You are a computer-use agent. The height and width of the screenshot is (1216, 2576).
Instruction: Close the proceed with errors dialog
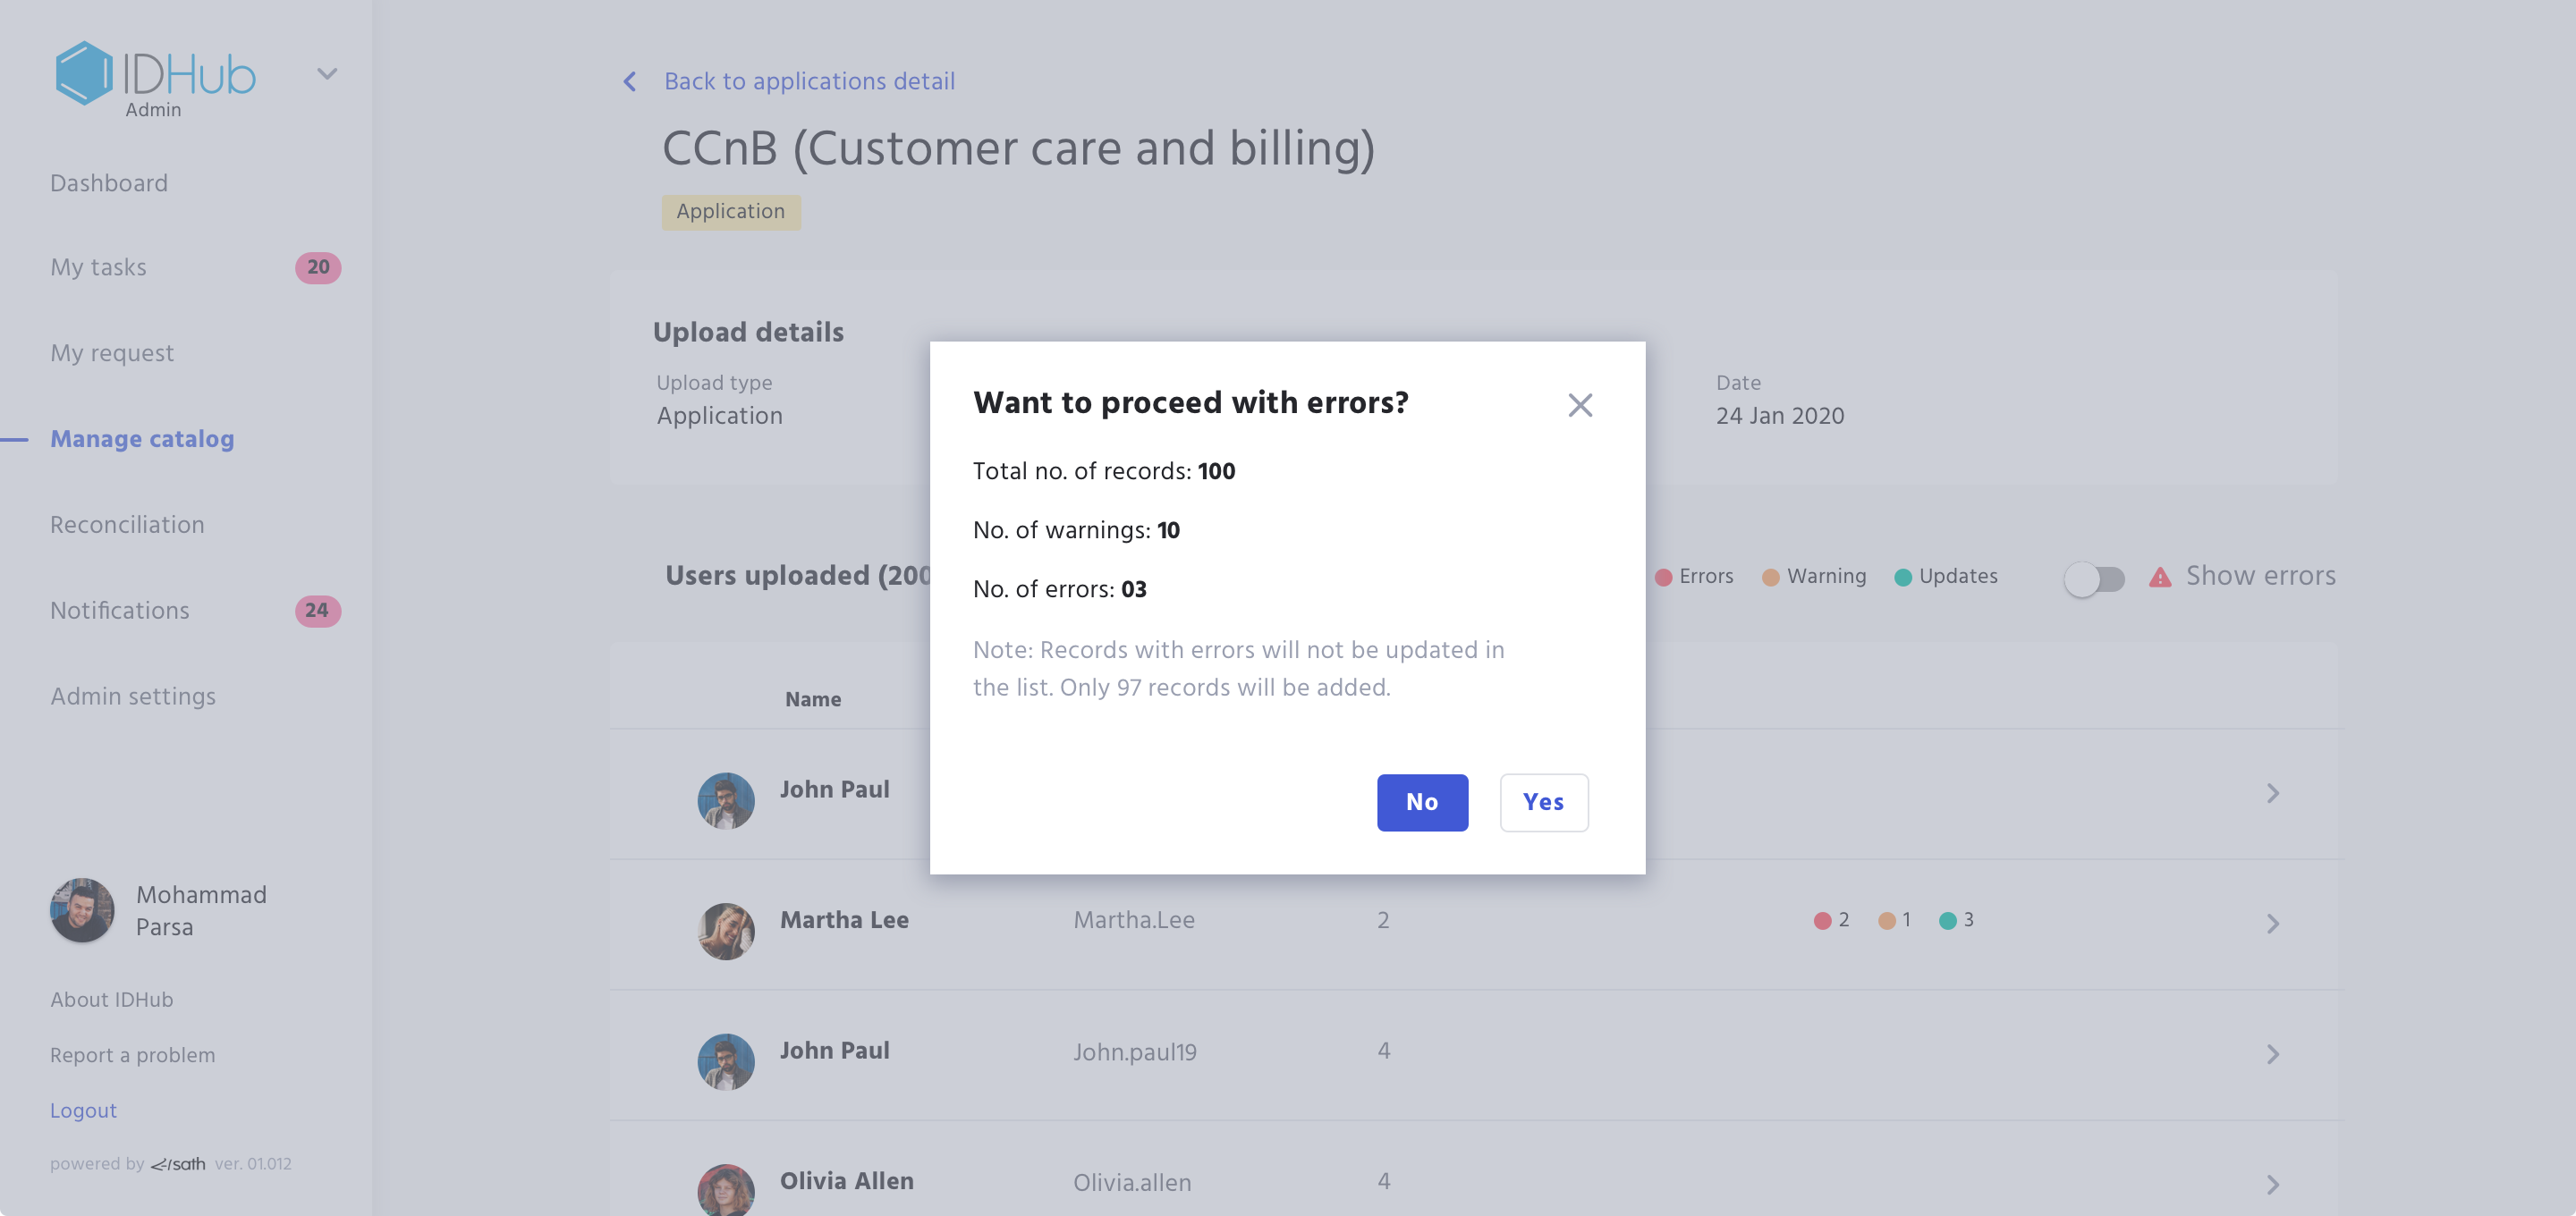[1580, 405]
